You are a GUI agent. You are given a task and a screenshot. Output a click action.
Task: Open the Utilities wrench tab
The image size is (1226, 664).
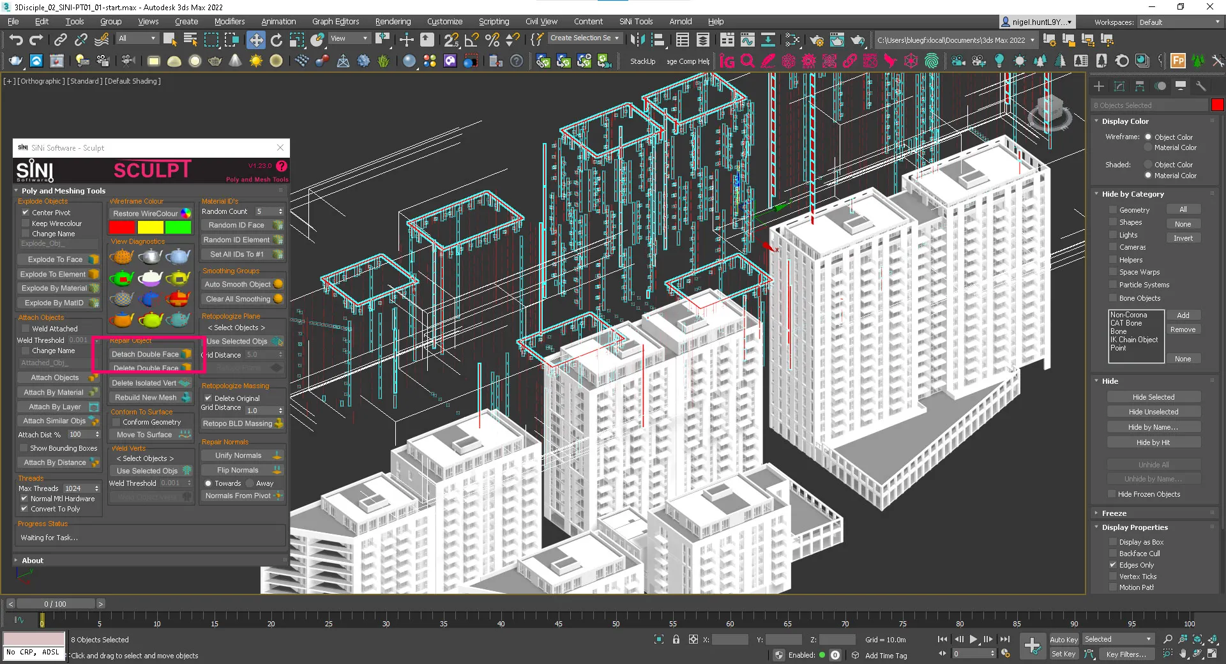point(1201,86)
